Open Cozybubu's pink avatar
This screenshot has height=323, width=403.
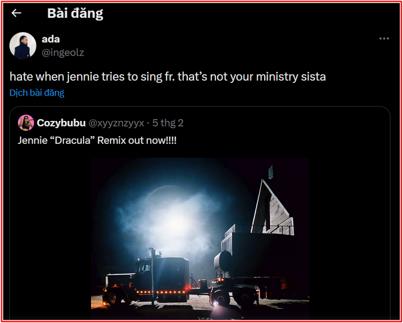pos(26,123)
